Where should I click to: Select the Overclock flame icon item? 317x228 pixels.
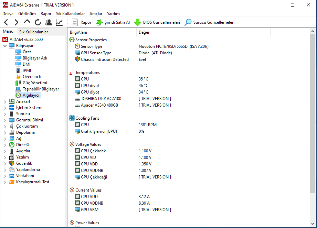pos(18,77)
